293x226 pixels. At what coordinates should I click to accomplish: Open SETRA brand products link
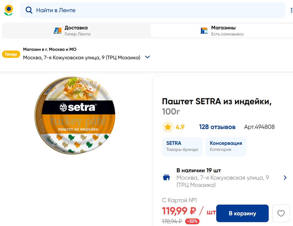pyautogui.click(x=182, y=146)
